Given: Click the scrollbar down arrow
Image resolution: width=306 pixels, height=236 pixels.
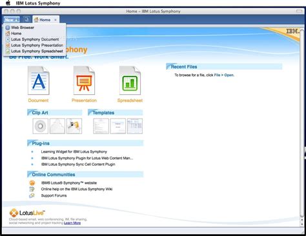Looking at the screenshot, I should [x=302, y=224].
